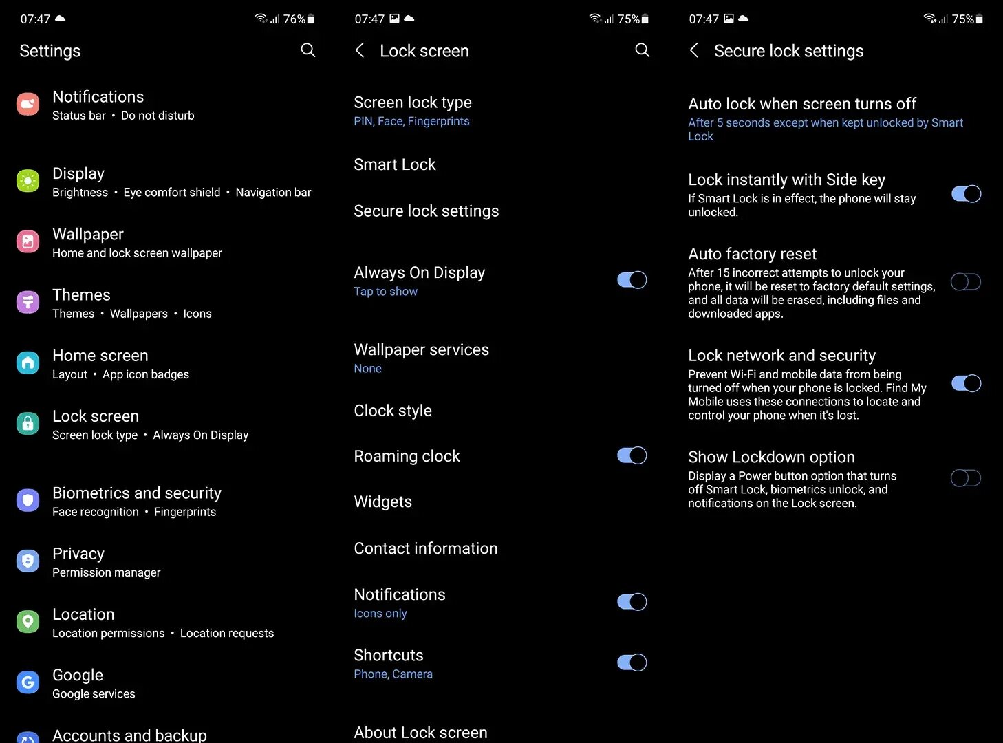This screenshot has height=743, width=1003.
Task: Tap the Lock screen padlock icon
Action: tap(28, 424)
